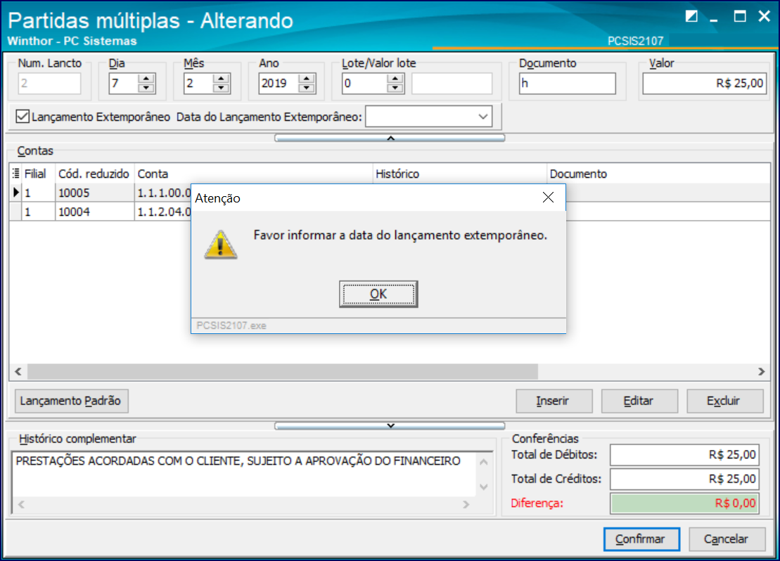Click the Total de Créditos field
Screen dimensions: 780x561
click(x=684, y=479)
